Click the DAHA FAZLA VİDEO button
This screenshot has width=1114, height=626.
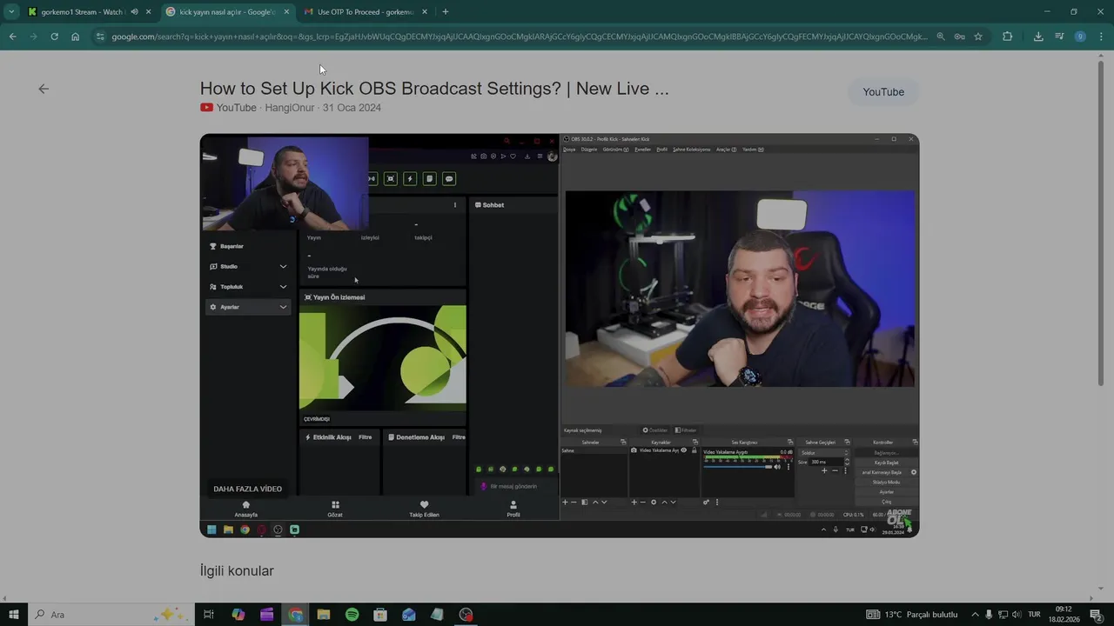(x=248, y=489)
